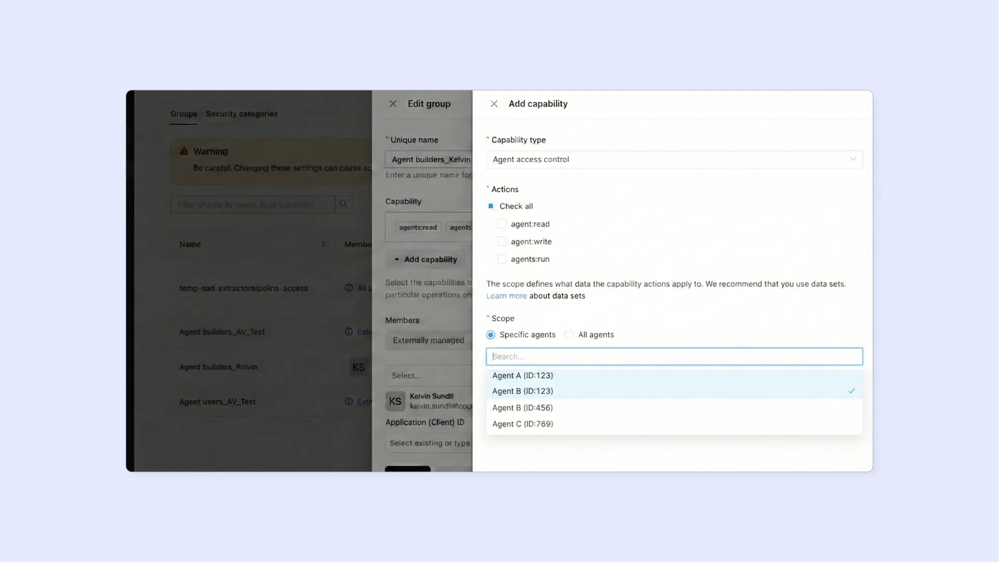
Task: Select the Specific agents radio button
Action: [491, 335]
